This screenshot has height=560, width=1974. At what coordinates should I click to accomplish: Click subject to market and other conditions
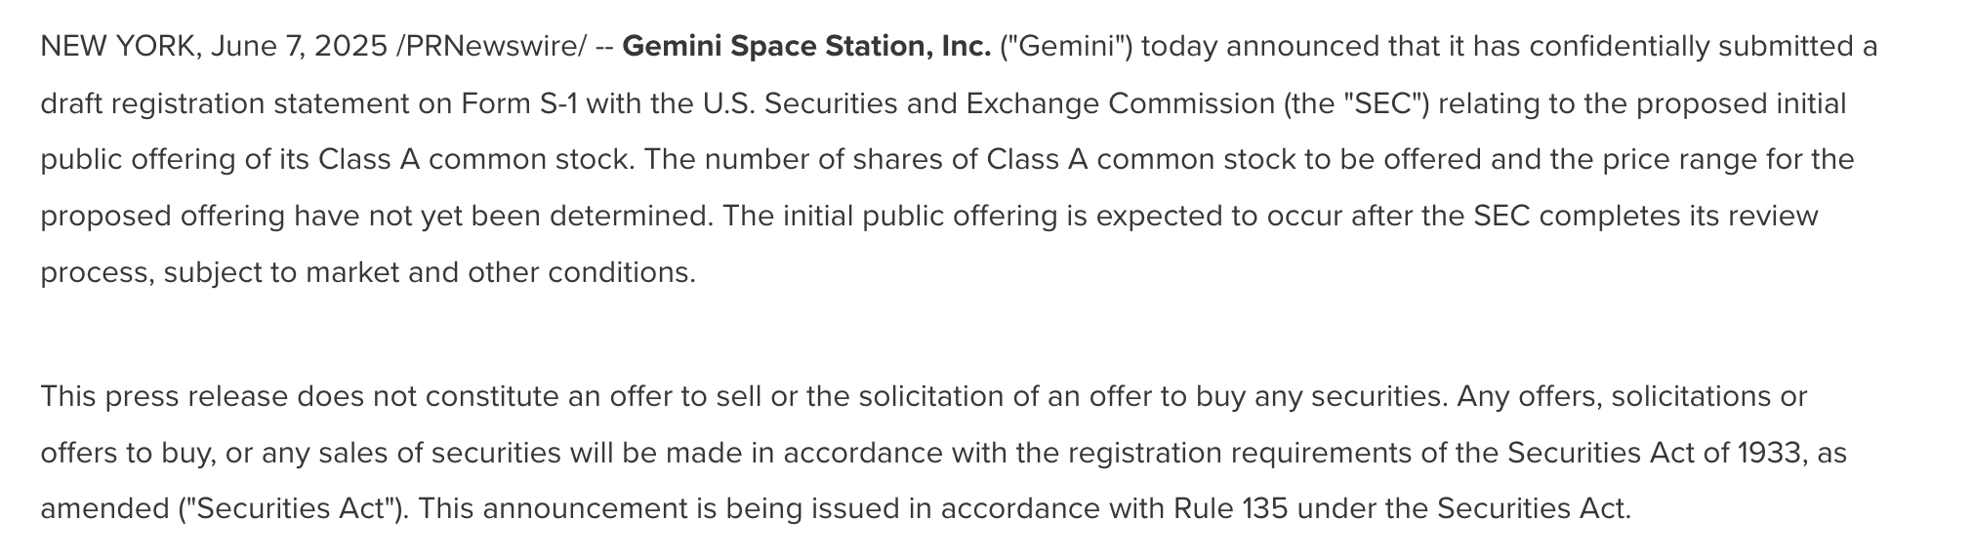(x=430, y=272)
